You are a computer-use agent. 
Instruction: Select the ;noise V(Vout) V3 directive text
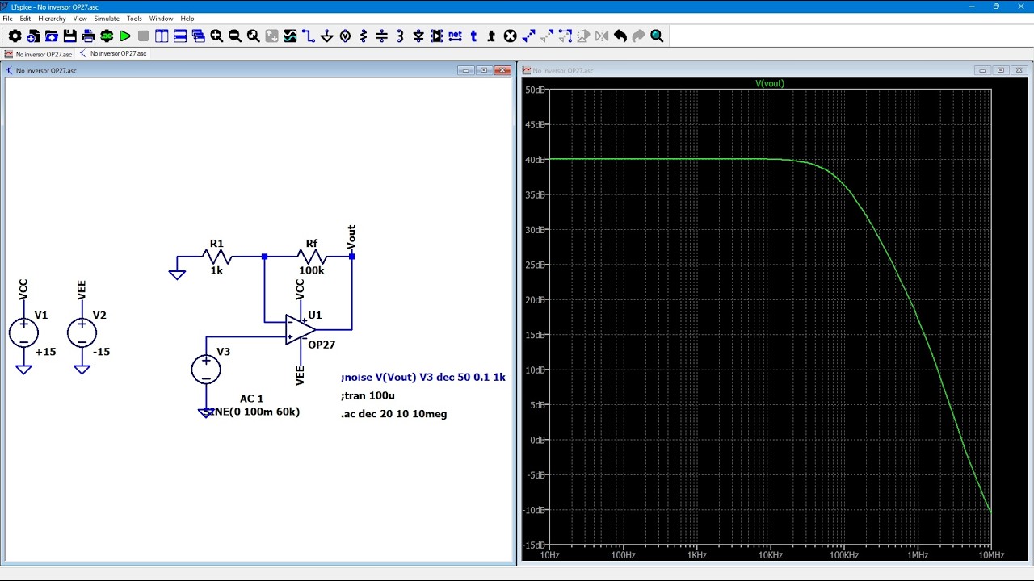(x=423, y=377)
